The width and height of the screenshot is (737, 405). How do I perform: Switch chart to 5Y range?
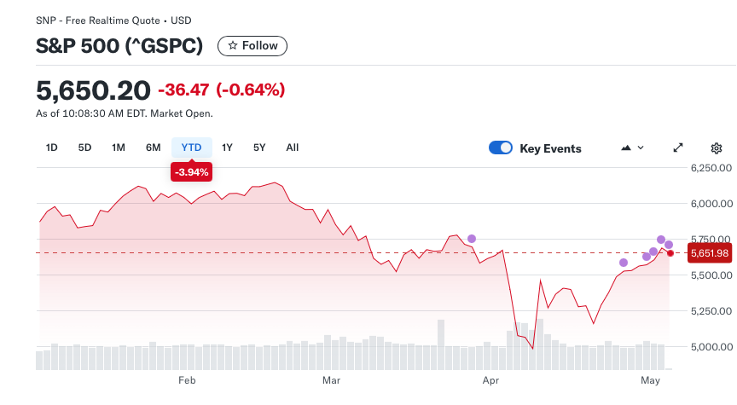pyautogui.click(x=259, y=148)
